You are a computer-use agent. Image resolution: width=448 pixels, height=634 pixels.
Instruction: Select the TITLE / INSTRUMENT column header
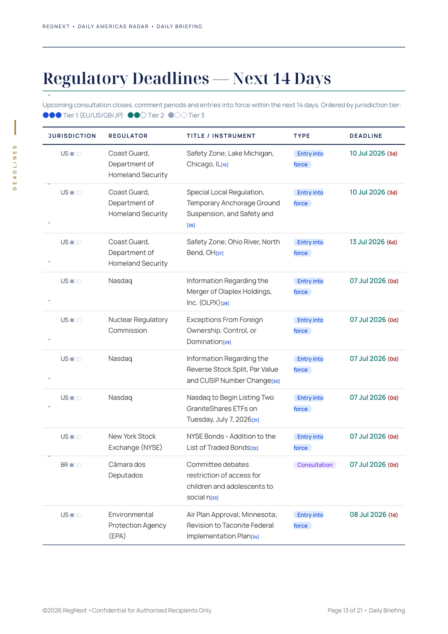(x=221, y=136)
